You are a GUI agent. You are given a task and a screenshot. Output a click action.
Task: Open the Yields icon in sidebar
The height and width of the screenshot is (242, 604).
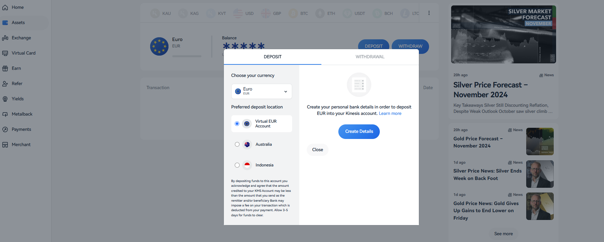click(x=5, y=99)
